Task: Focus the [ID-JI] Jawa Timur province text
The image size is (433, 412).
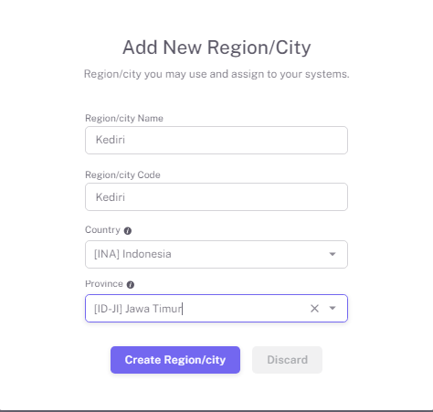Action: click(138, 309)
